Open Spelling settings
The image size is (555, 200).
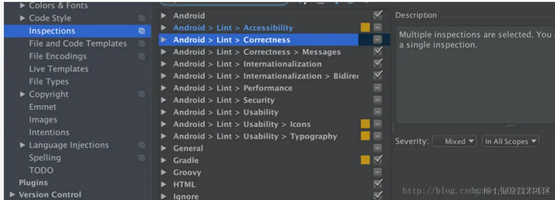45,157
